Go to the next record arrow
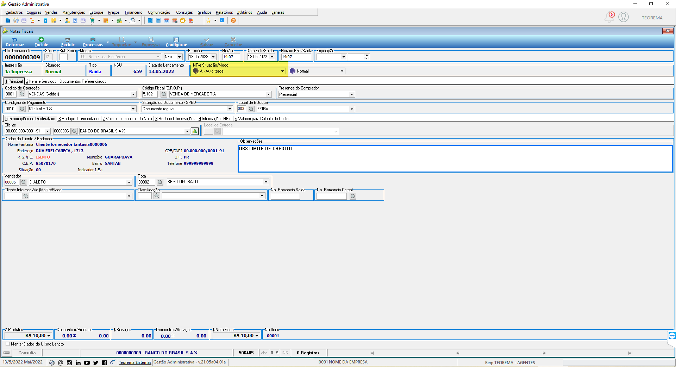 (544, 353)
